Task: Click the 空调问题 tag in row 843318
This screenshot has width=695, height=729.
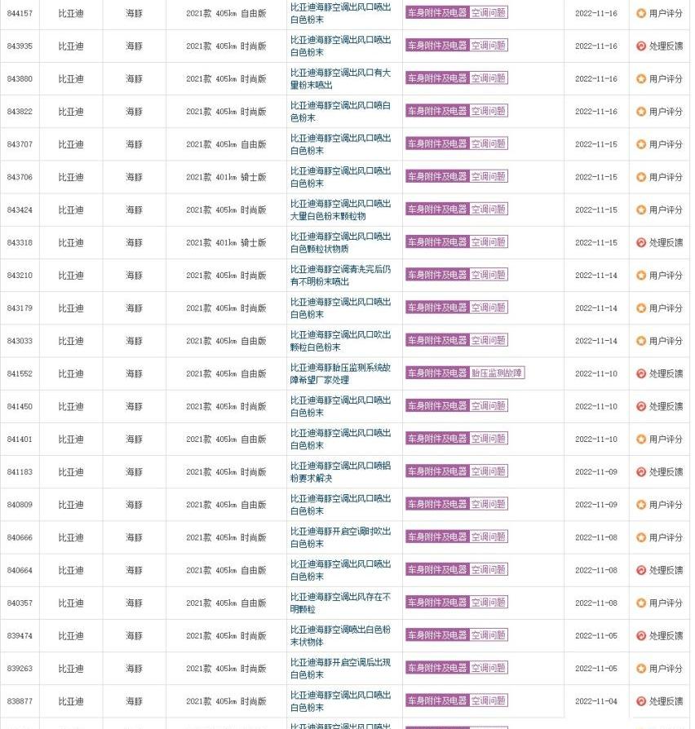Action: tap(489, 241)
